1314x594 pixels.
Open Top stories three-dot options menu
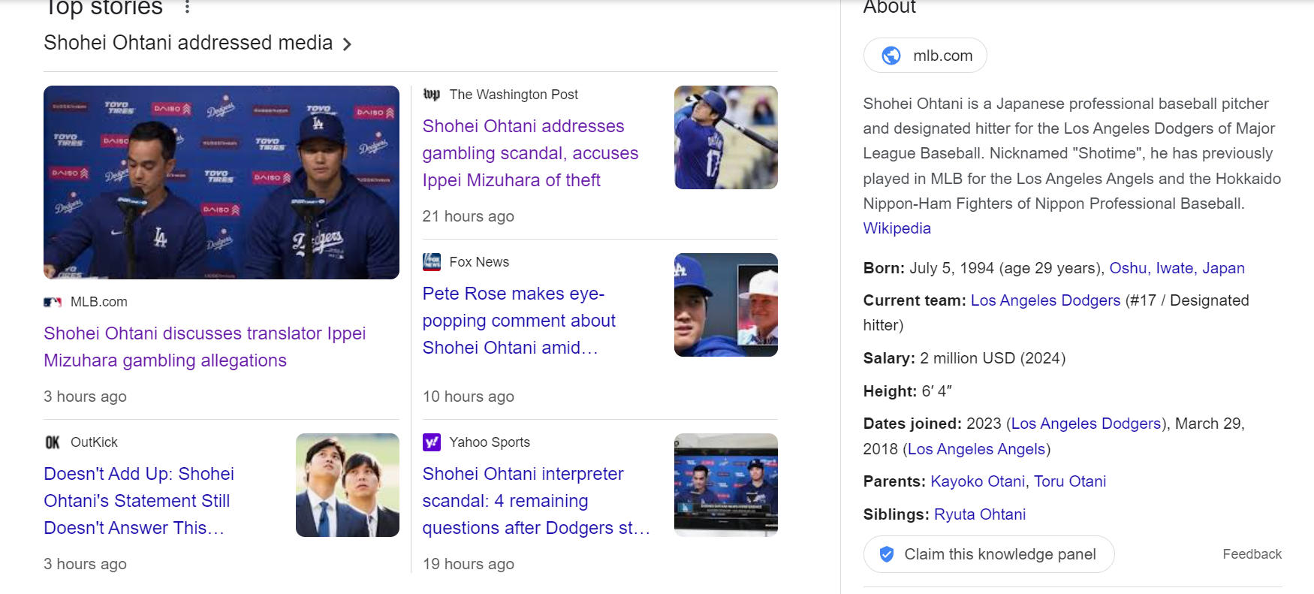[x=187, y=8]
